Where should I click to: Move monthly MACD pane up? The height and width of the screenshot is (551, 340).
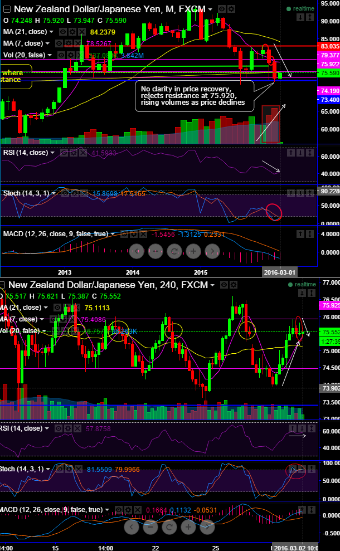(x=300, y=233)
